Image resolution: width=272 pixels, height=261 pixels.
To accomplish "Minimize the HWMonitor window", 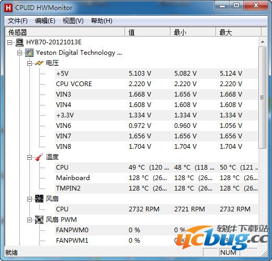I will click(x=222, y=6).
